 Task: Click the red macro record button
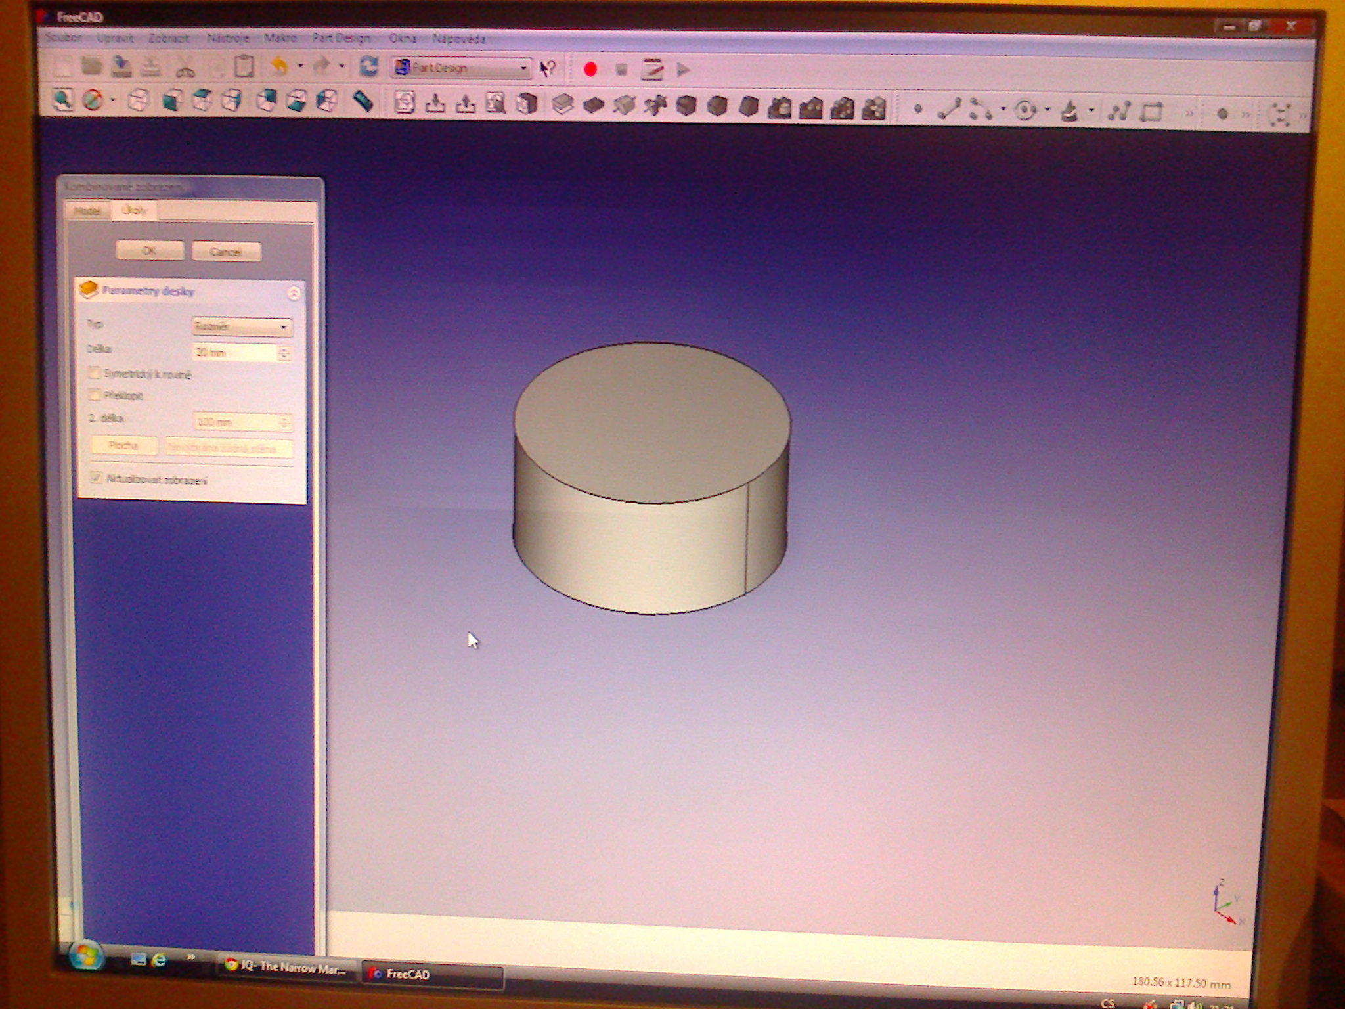coord(590,70)
